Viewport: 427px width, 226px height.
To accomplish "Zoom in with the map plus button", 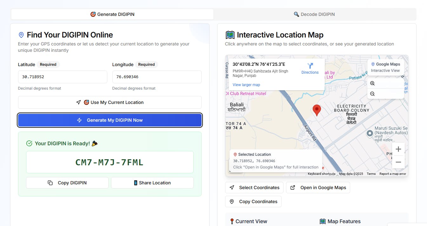I will pos(398,149).
